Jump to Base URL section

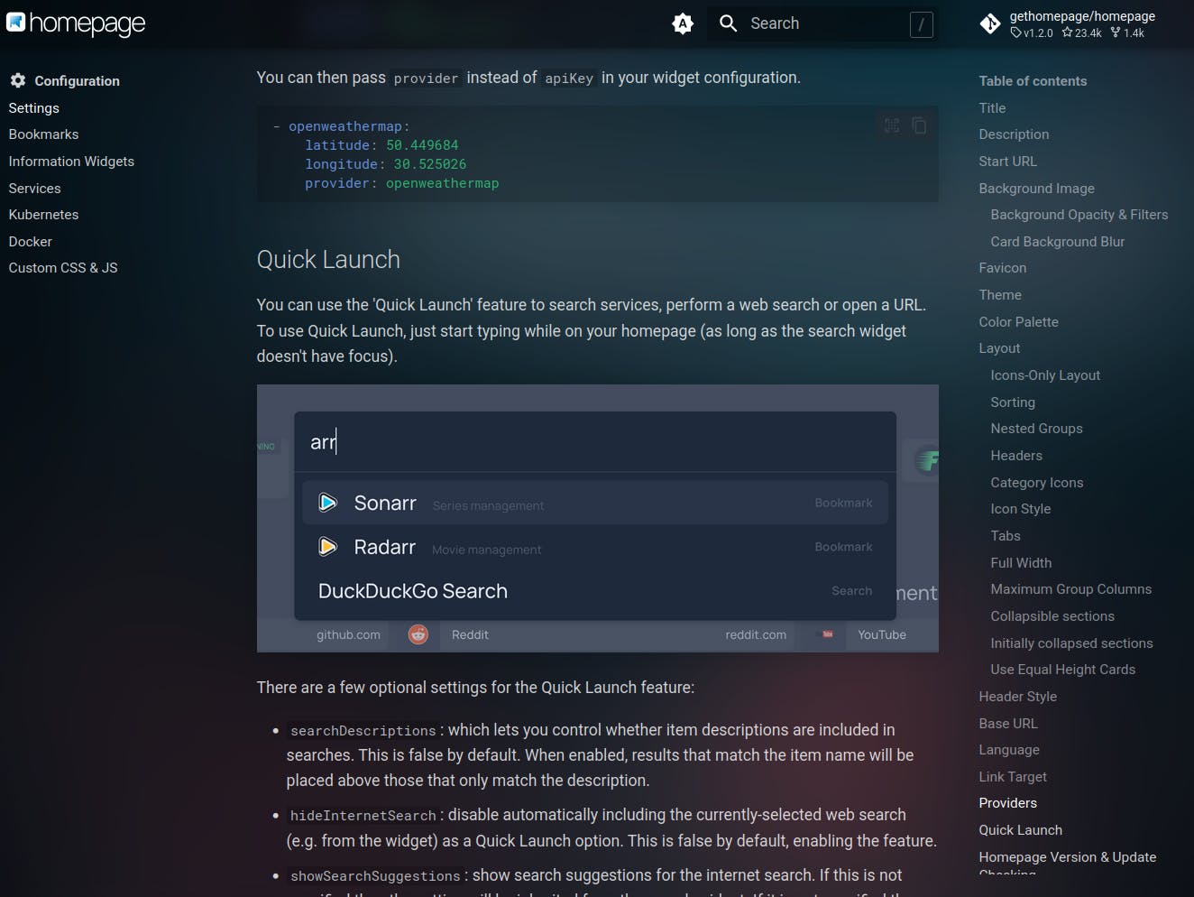(1008, 724)
